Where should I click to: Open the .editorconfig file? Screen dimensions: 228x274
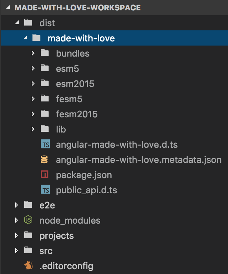point(66,266)
